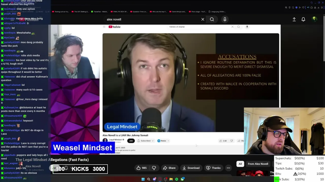The width and height of the screenshot is (325, 182).
Task: Switch to 'The UFC Betting S...' tab
Action: click(80, 12)
